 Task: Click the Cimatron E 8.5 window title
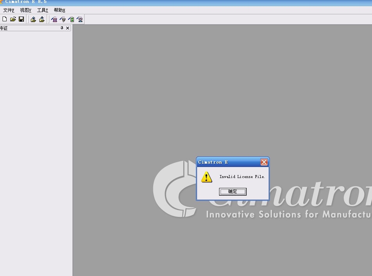[x=26, y=2]
